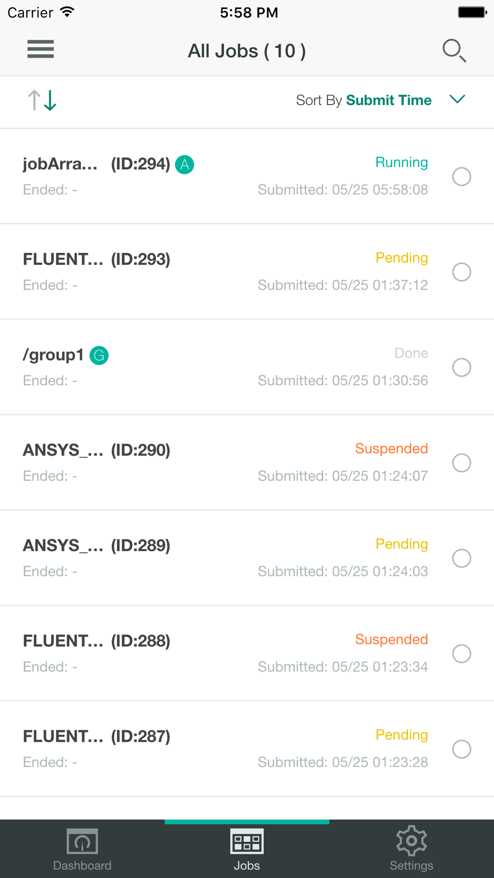Select the radio for job ID 290

462,463
